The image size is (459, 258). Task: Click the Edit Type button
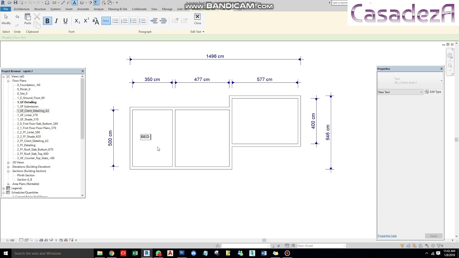[x=433, y=92]
